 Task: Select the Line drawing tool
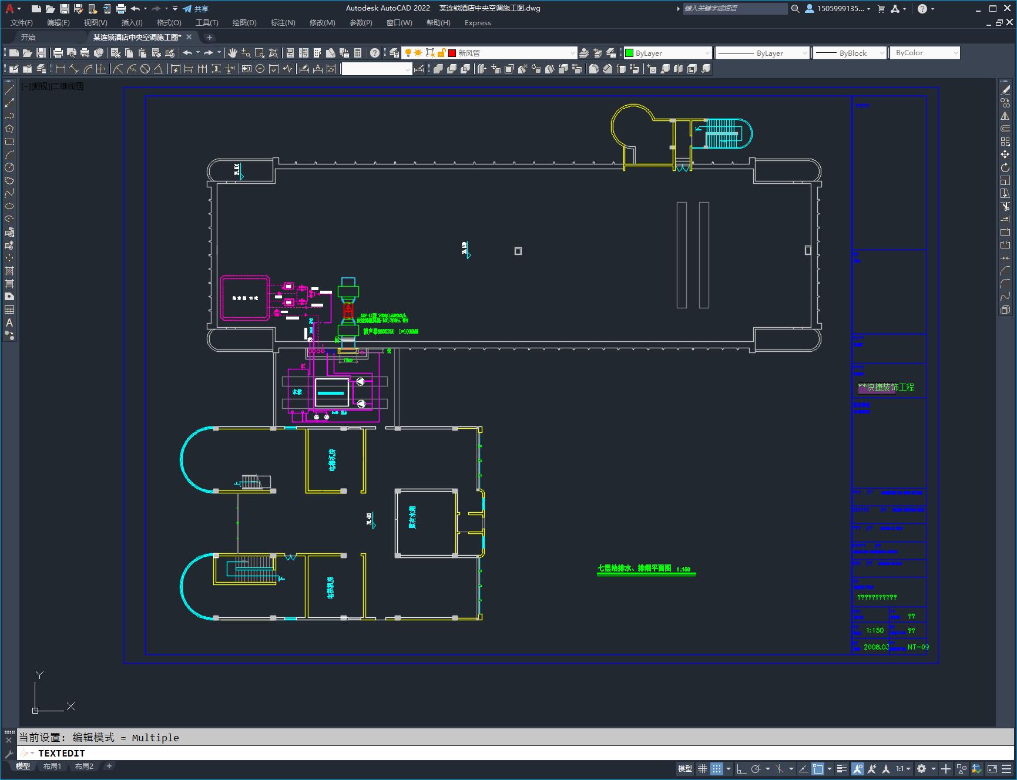pos(9,90)
